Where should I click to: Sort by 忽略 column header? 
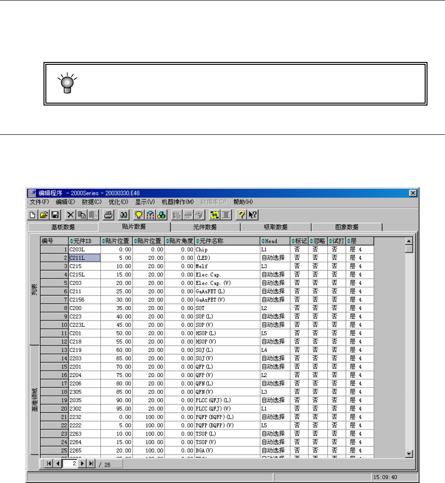click(317, 241)
